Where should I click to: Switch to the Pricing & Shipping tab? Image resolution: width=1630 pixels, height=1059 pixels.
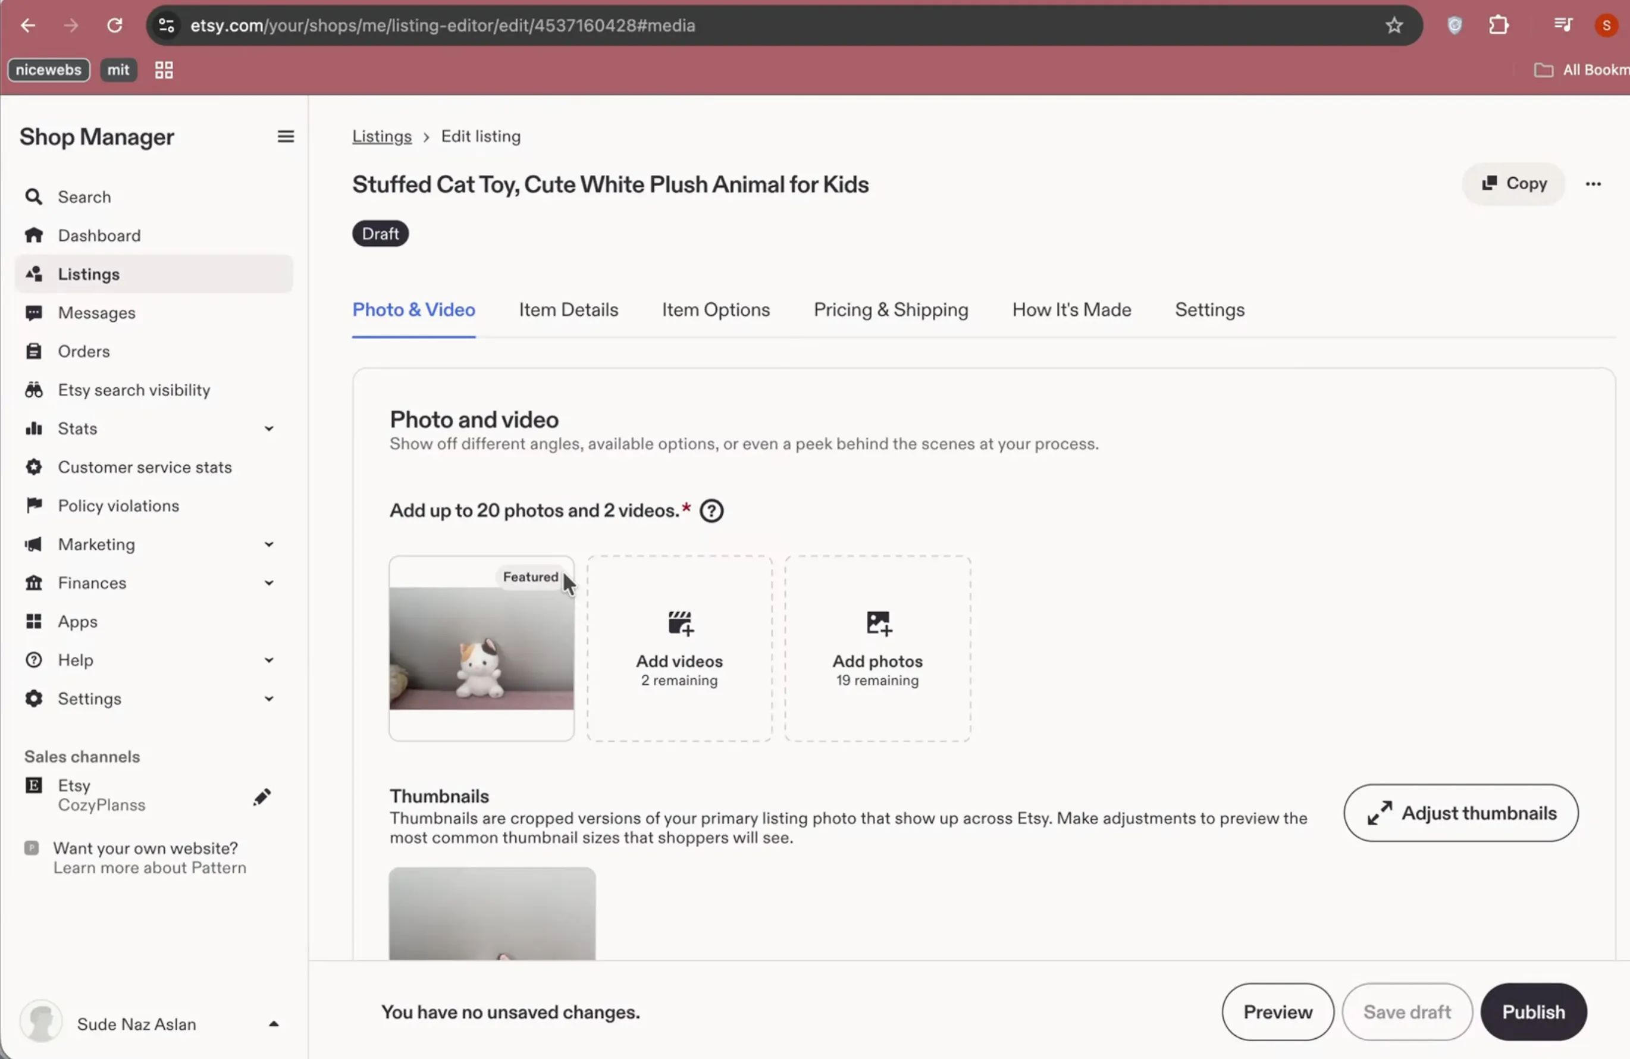[x=891, y=309]
